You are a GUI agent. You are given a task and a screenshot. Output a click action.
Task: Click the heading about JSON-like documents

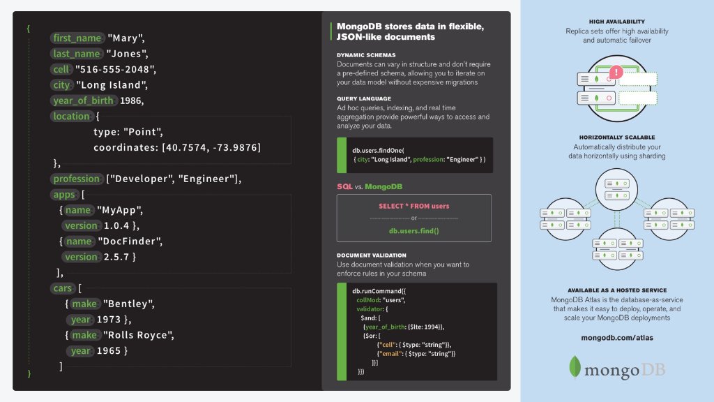pyautogui.click(x=410, y=31)
